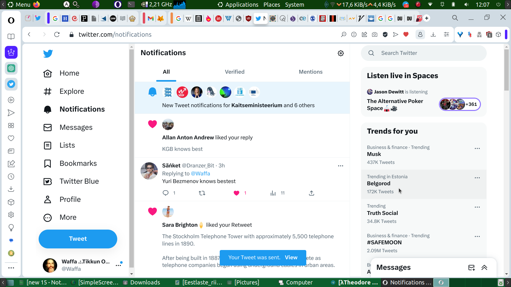The image size is (511, 287).
Task: Click the Search Twitter field
Action: point(424,53)
